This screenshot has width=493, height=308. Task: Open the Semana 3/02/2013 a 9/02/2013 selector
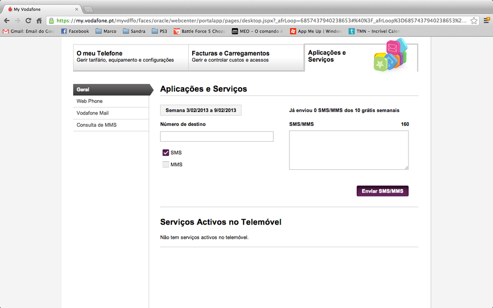tap(201, 110)
